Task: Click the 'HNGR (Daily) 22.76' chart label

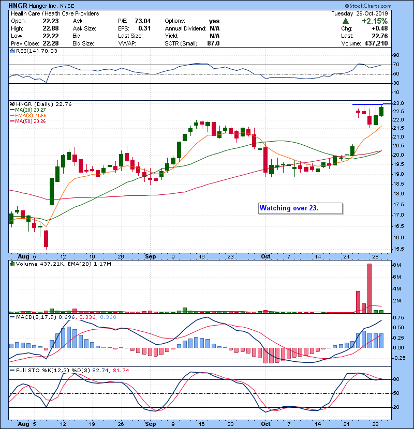Action: pos(44,104)
